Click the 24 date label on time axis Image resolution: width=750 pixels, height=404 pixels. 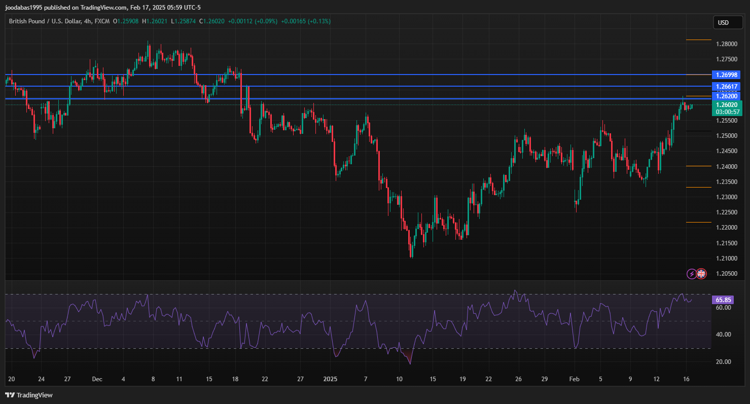click(x=42, y=379)
